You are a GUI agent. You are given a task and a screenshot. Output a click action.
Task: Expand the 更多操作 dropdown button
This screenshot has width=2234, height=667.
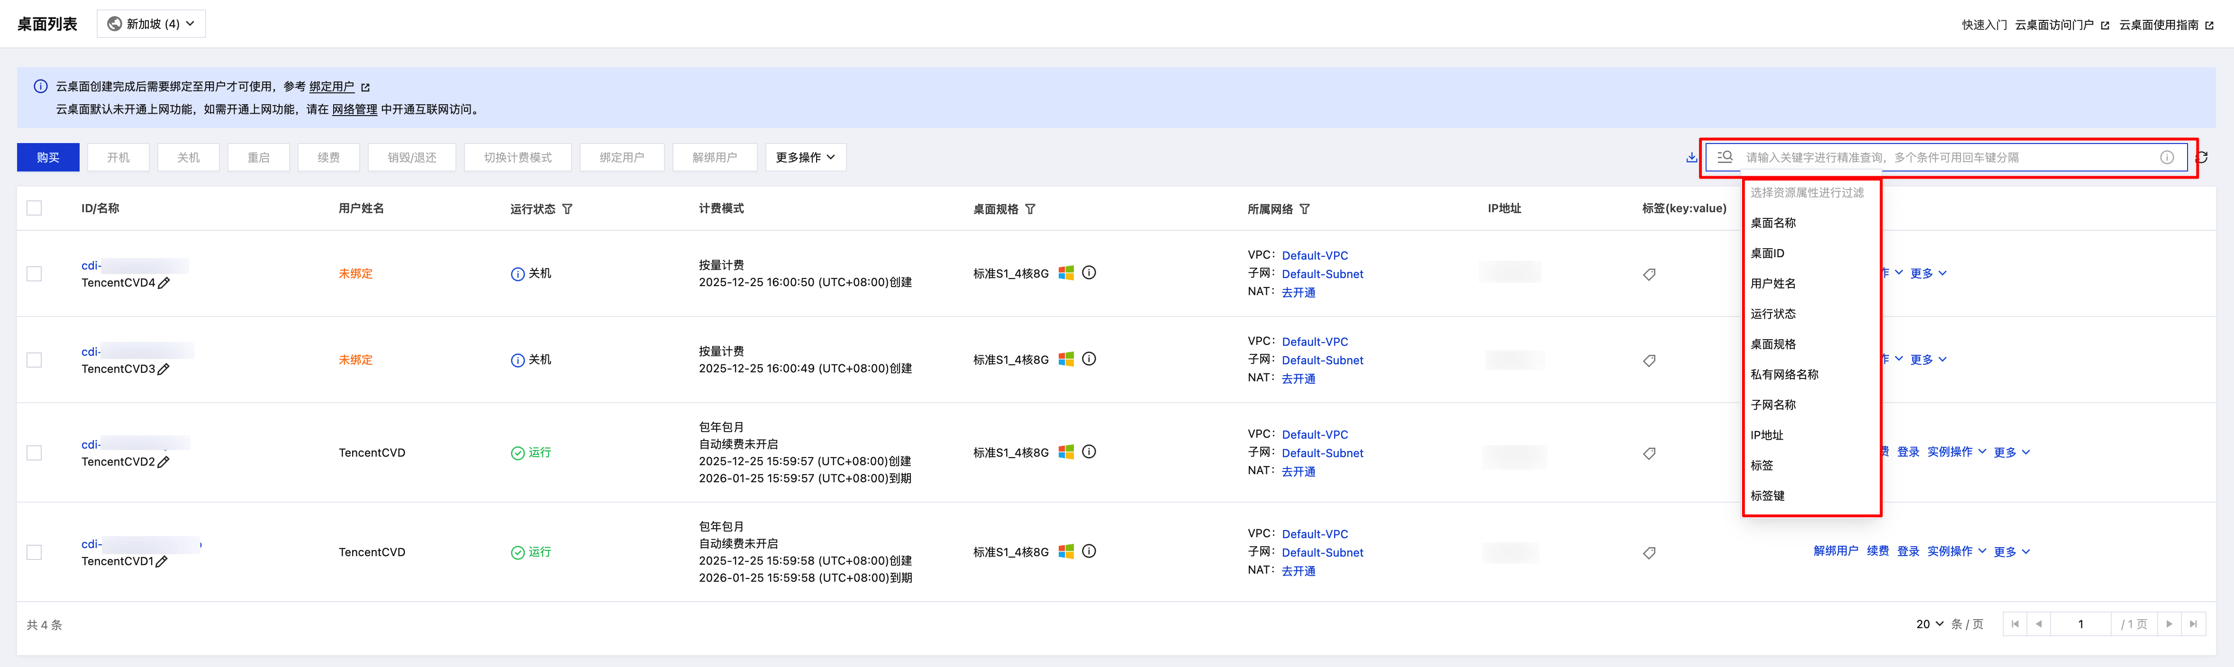805,157
